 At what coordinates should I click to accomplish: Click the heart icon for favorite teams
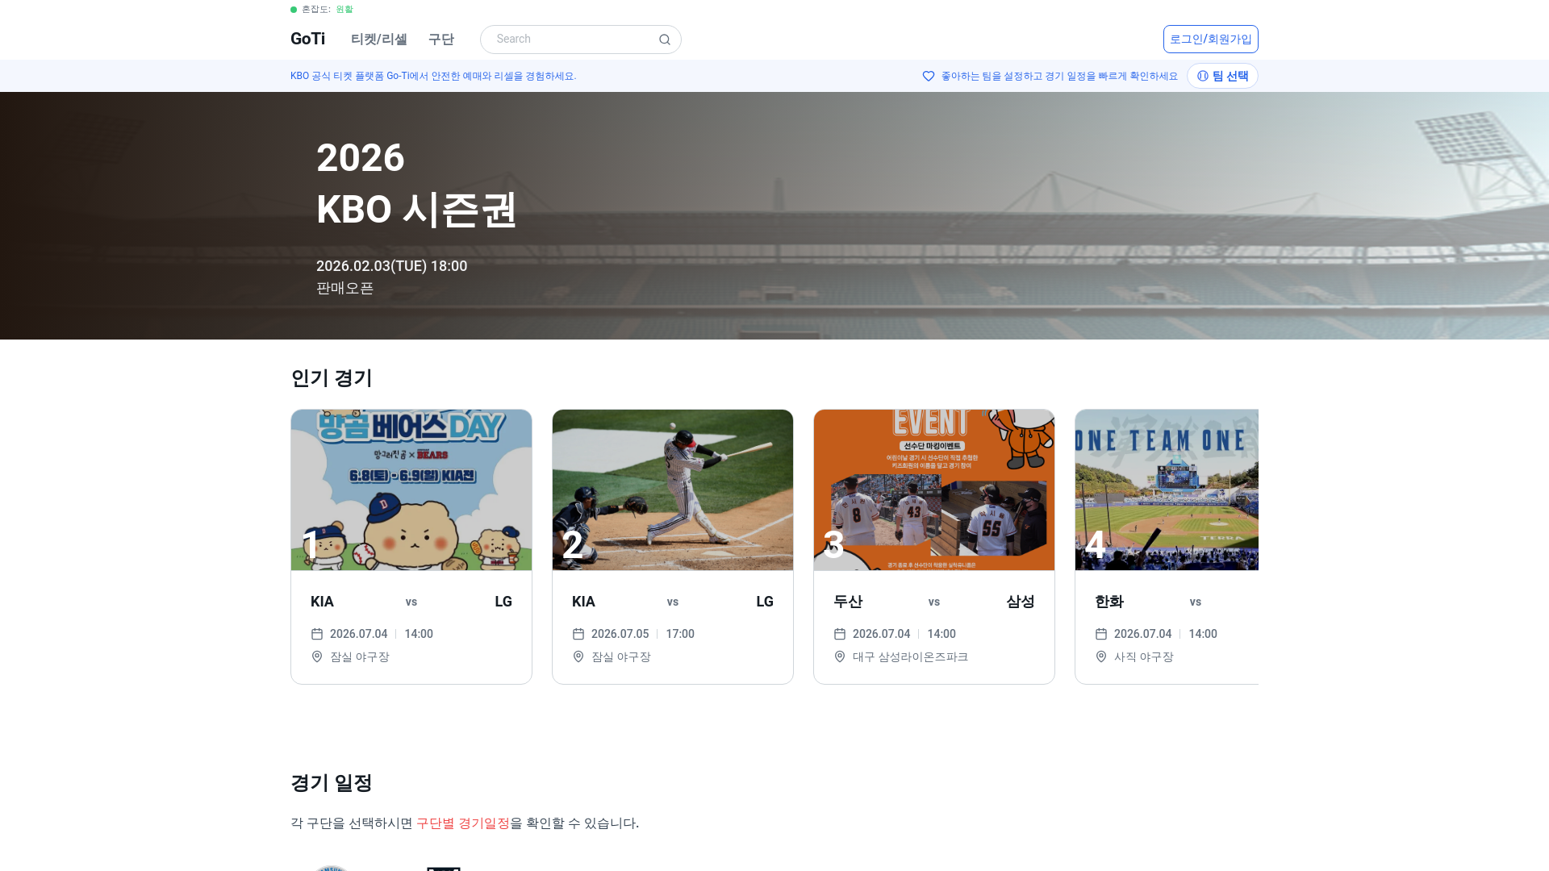929,76
